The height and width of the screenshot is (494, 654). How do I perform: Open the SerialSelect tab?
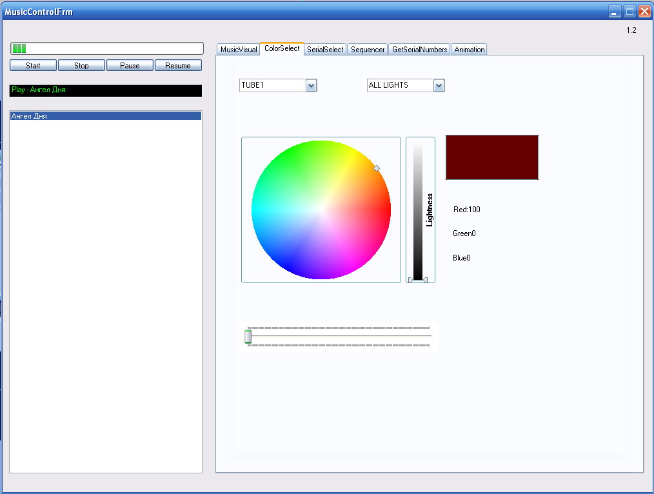[x=325, y=50]
